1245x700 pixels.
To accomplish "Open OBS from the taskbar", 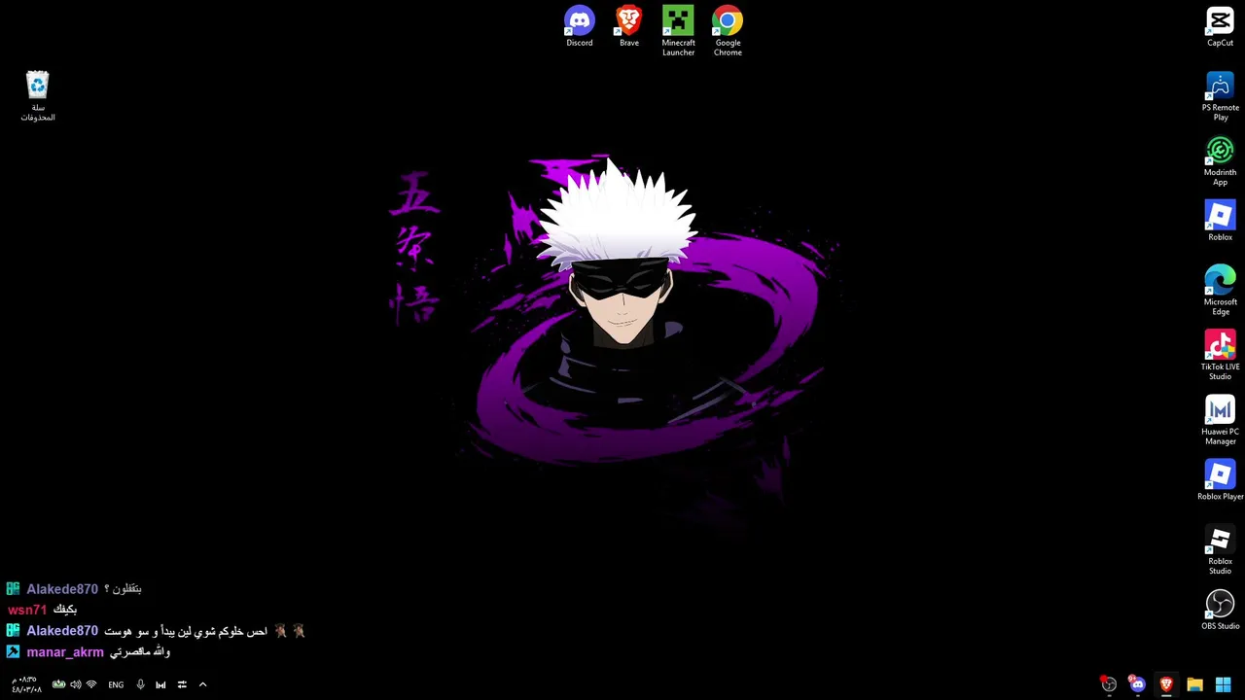I will coord(1108,684).
